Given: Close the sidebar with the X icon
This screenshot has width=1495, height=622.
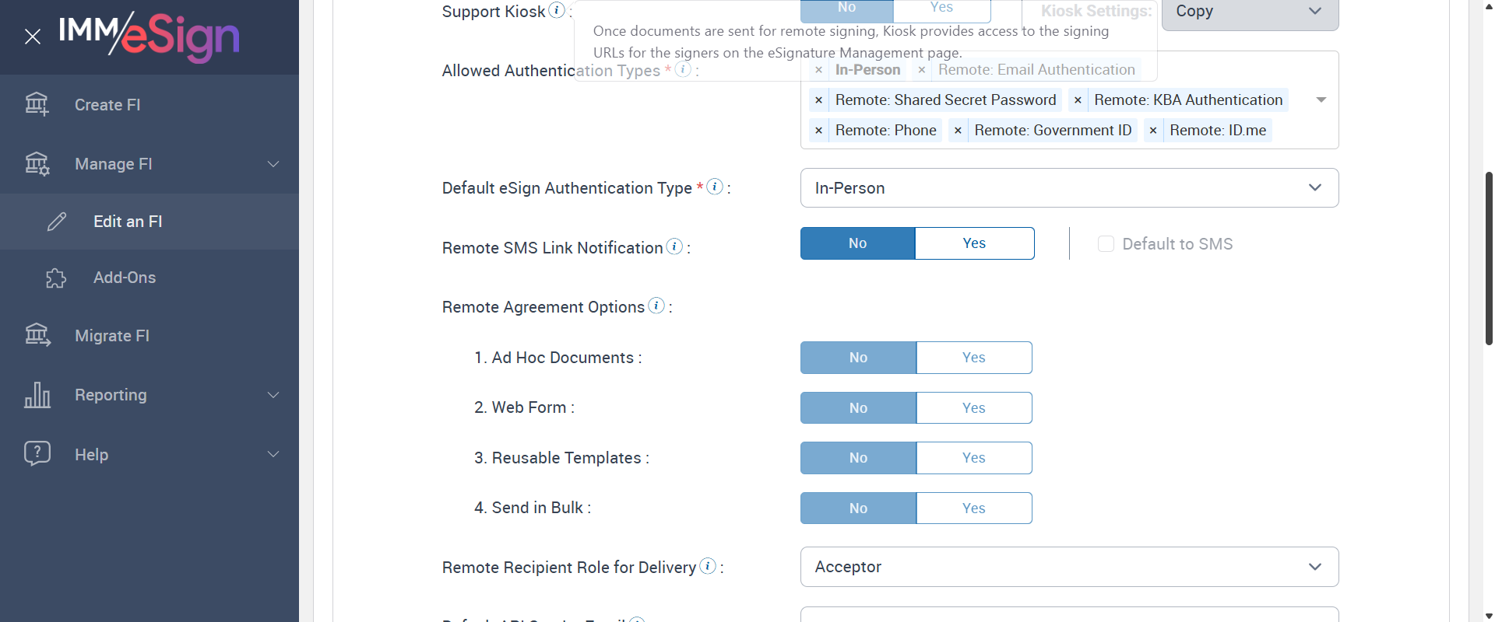Looking at the screenshot, I should tap(33, 37).
